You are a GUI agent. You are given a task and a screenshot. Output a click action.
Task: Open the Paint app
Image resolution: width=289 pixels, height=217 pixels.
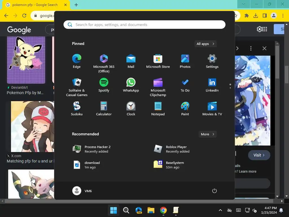tap(185, 109)
